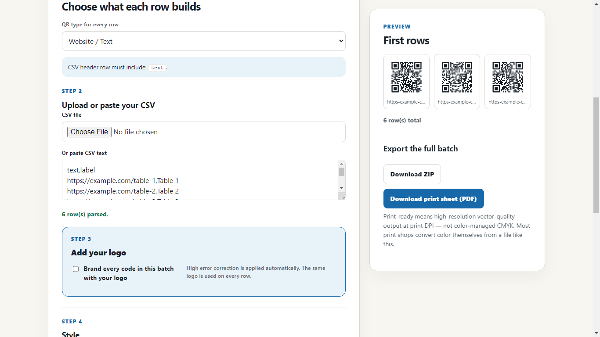Click the 'Choose what each row builds' heading
This screenshot has width=600, height=337.
pyautogui.click(x=131, y=7)
